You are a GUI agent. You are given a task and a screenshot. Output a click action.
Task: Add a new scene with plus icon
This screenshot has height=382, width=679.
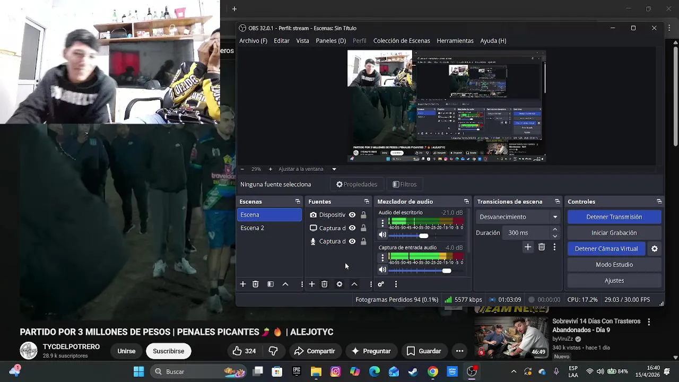243,284
